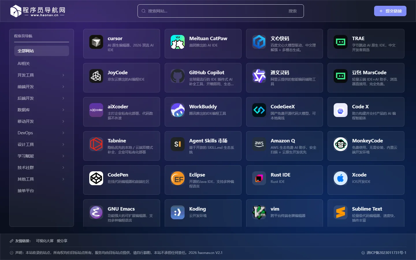This screenshot has height=260, width=416.
Task: Expand the 移动开发 category chevron
Action: point(63,121)
